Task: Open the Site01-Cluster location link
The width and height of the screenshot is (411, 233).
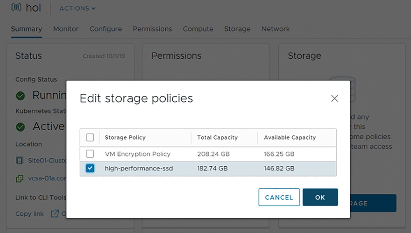Action: click(x=47, y=160)
